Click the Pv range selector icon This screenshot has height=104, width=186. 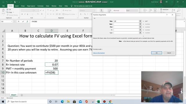(140, 30)
